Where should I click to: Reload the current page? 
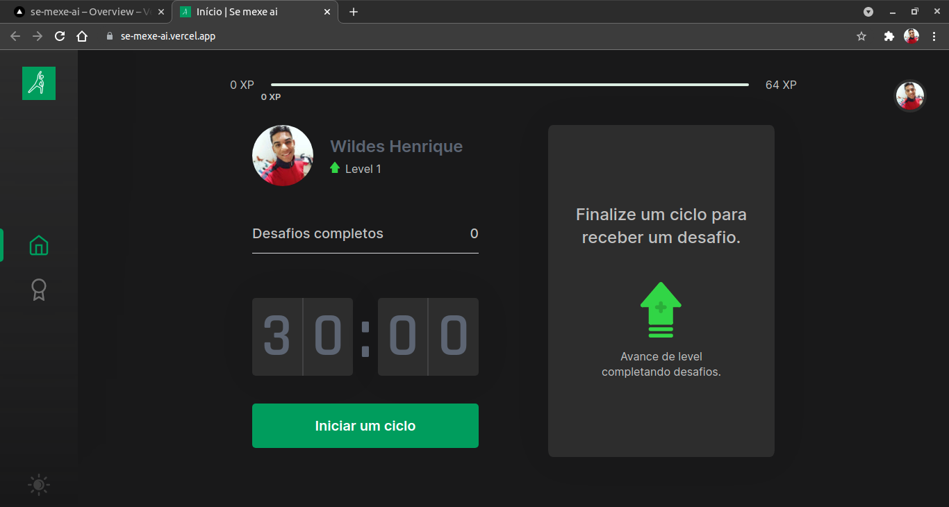[60, 36]
